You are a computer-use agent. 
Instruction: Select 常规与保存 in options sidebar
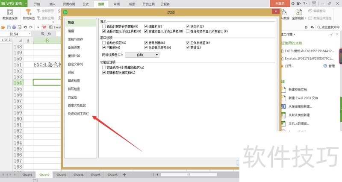pos(76,39)
